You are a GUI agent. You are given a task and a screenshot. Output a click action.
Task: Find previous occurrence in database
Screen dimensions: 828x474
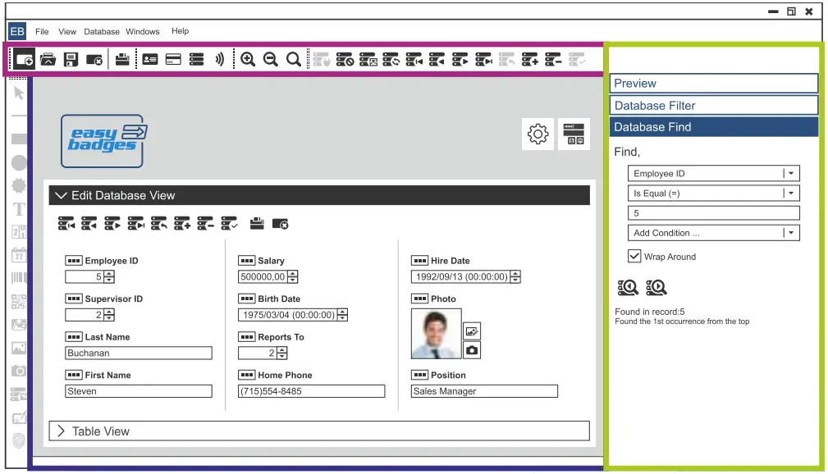click(628, 287)
